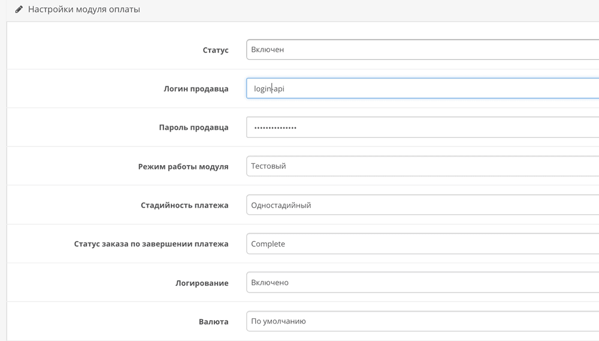
Task: Click the 'Логин продавца' label
Action: [x=196, y=89]
